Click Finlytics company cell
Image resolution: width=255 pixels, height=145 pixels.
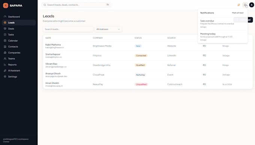point(97,56)
